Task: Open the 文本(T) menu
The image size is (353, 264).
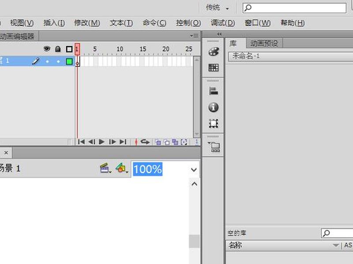Action: coord(121,23)
